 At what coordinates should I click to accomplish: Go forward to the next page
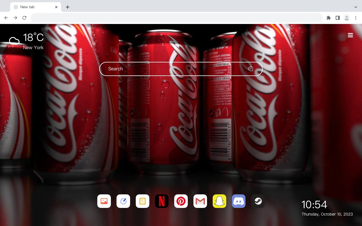[15, 18]
